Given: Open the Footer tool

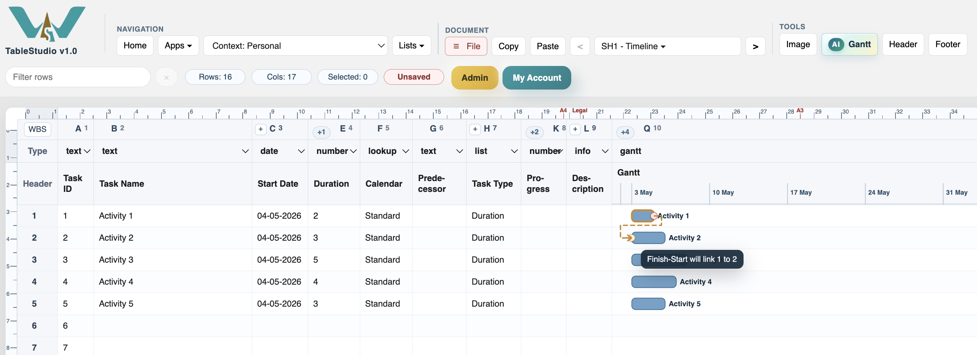Looking at the screenshot, I should click(948, 44).
